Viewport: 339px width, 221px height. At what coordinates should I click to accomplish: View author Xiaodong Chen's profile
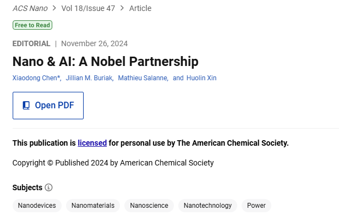coord(37,78)
